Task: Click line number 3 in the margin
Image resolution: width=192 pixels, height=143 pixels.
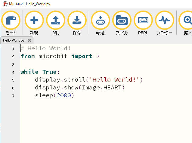Action: coord(13,64)
